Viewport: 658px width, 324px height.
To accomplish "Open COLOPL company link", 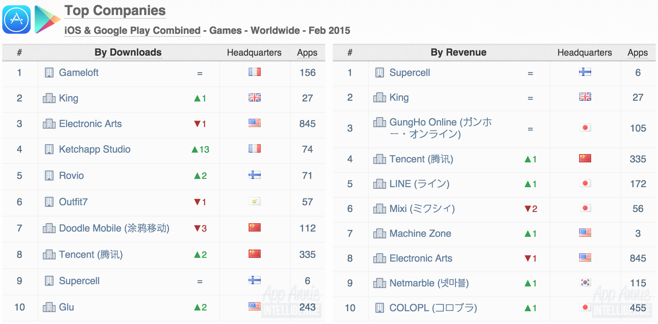I will pyautogui.click(x=433, y=308).
